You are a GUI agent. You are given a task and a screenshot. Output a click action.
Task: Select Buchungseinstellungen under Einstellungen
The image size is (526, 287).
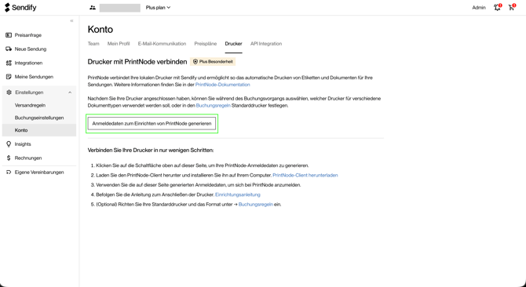(x=39, y=118)
